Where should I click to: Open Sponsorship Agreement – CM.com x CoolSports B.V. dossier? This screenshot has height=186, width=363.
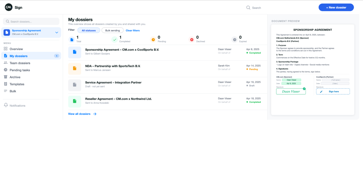point(122,50)
